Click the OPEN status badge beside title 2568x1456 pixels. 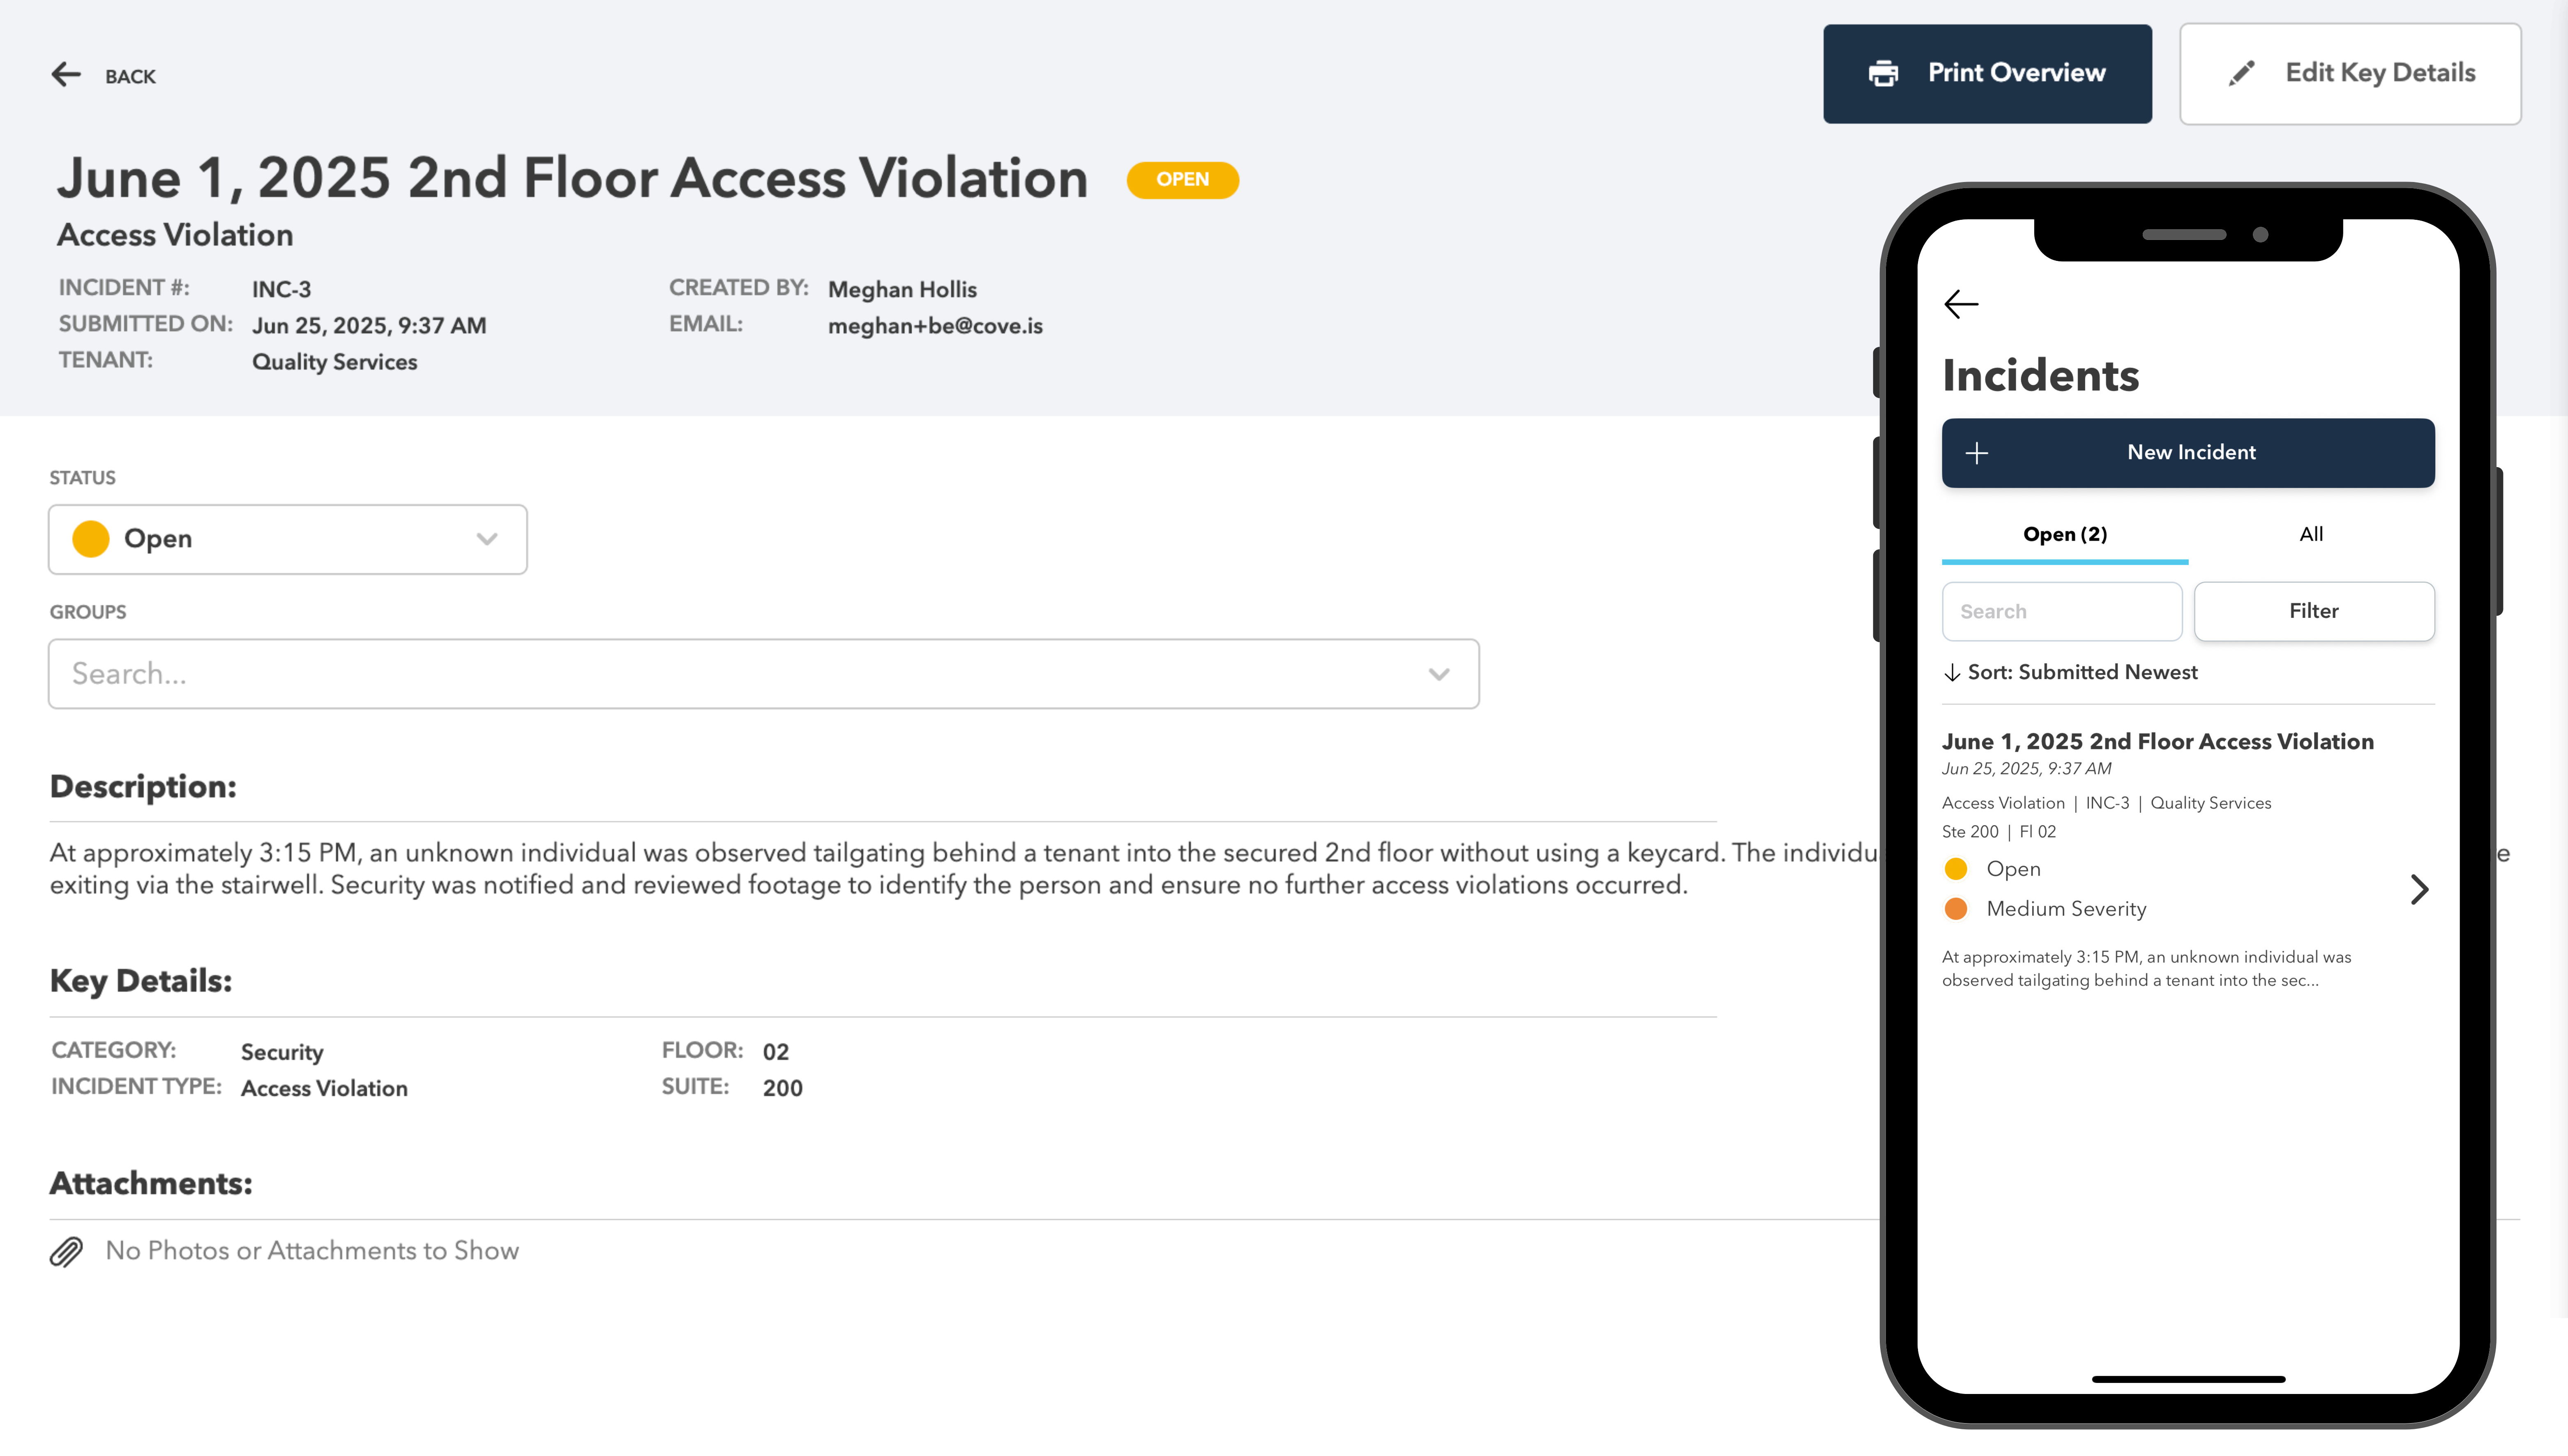click(1182, 180)
